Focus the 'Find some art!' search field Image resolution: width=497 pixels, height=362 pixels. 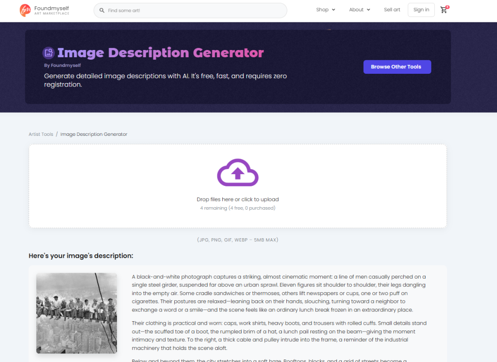[x=194, y=10]
